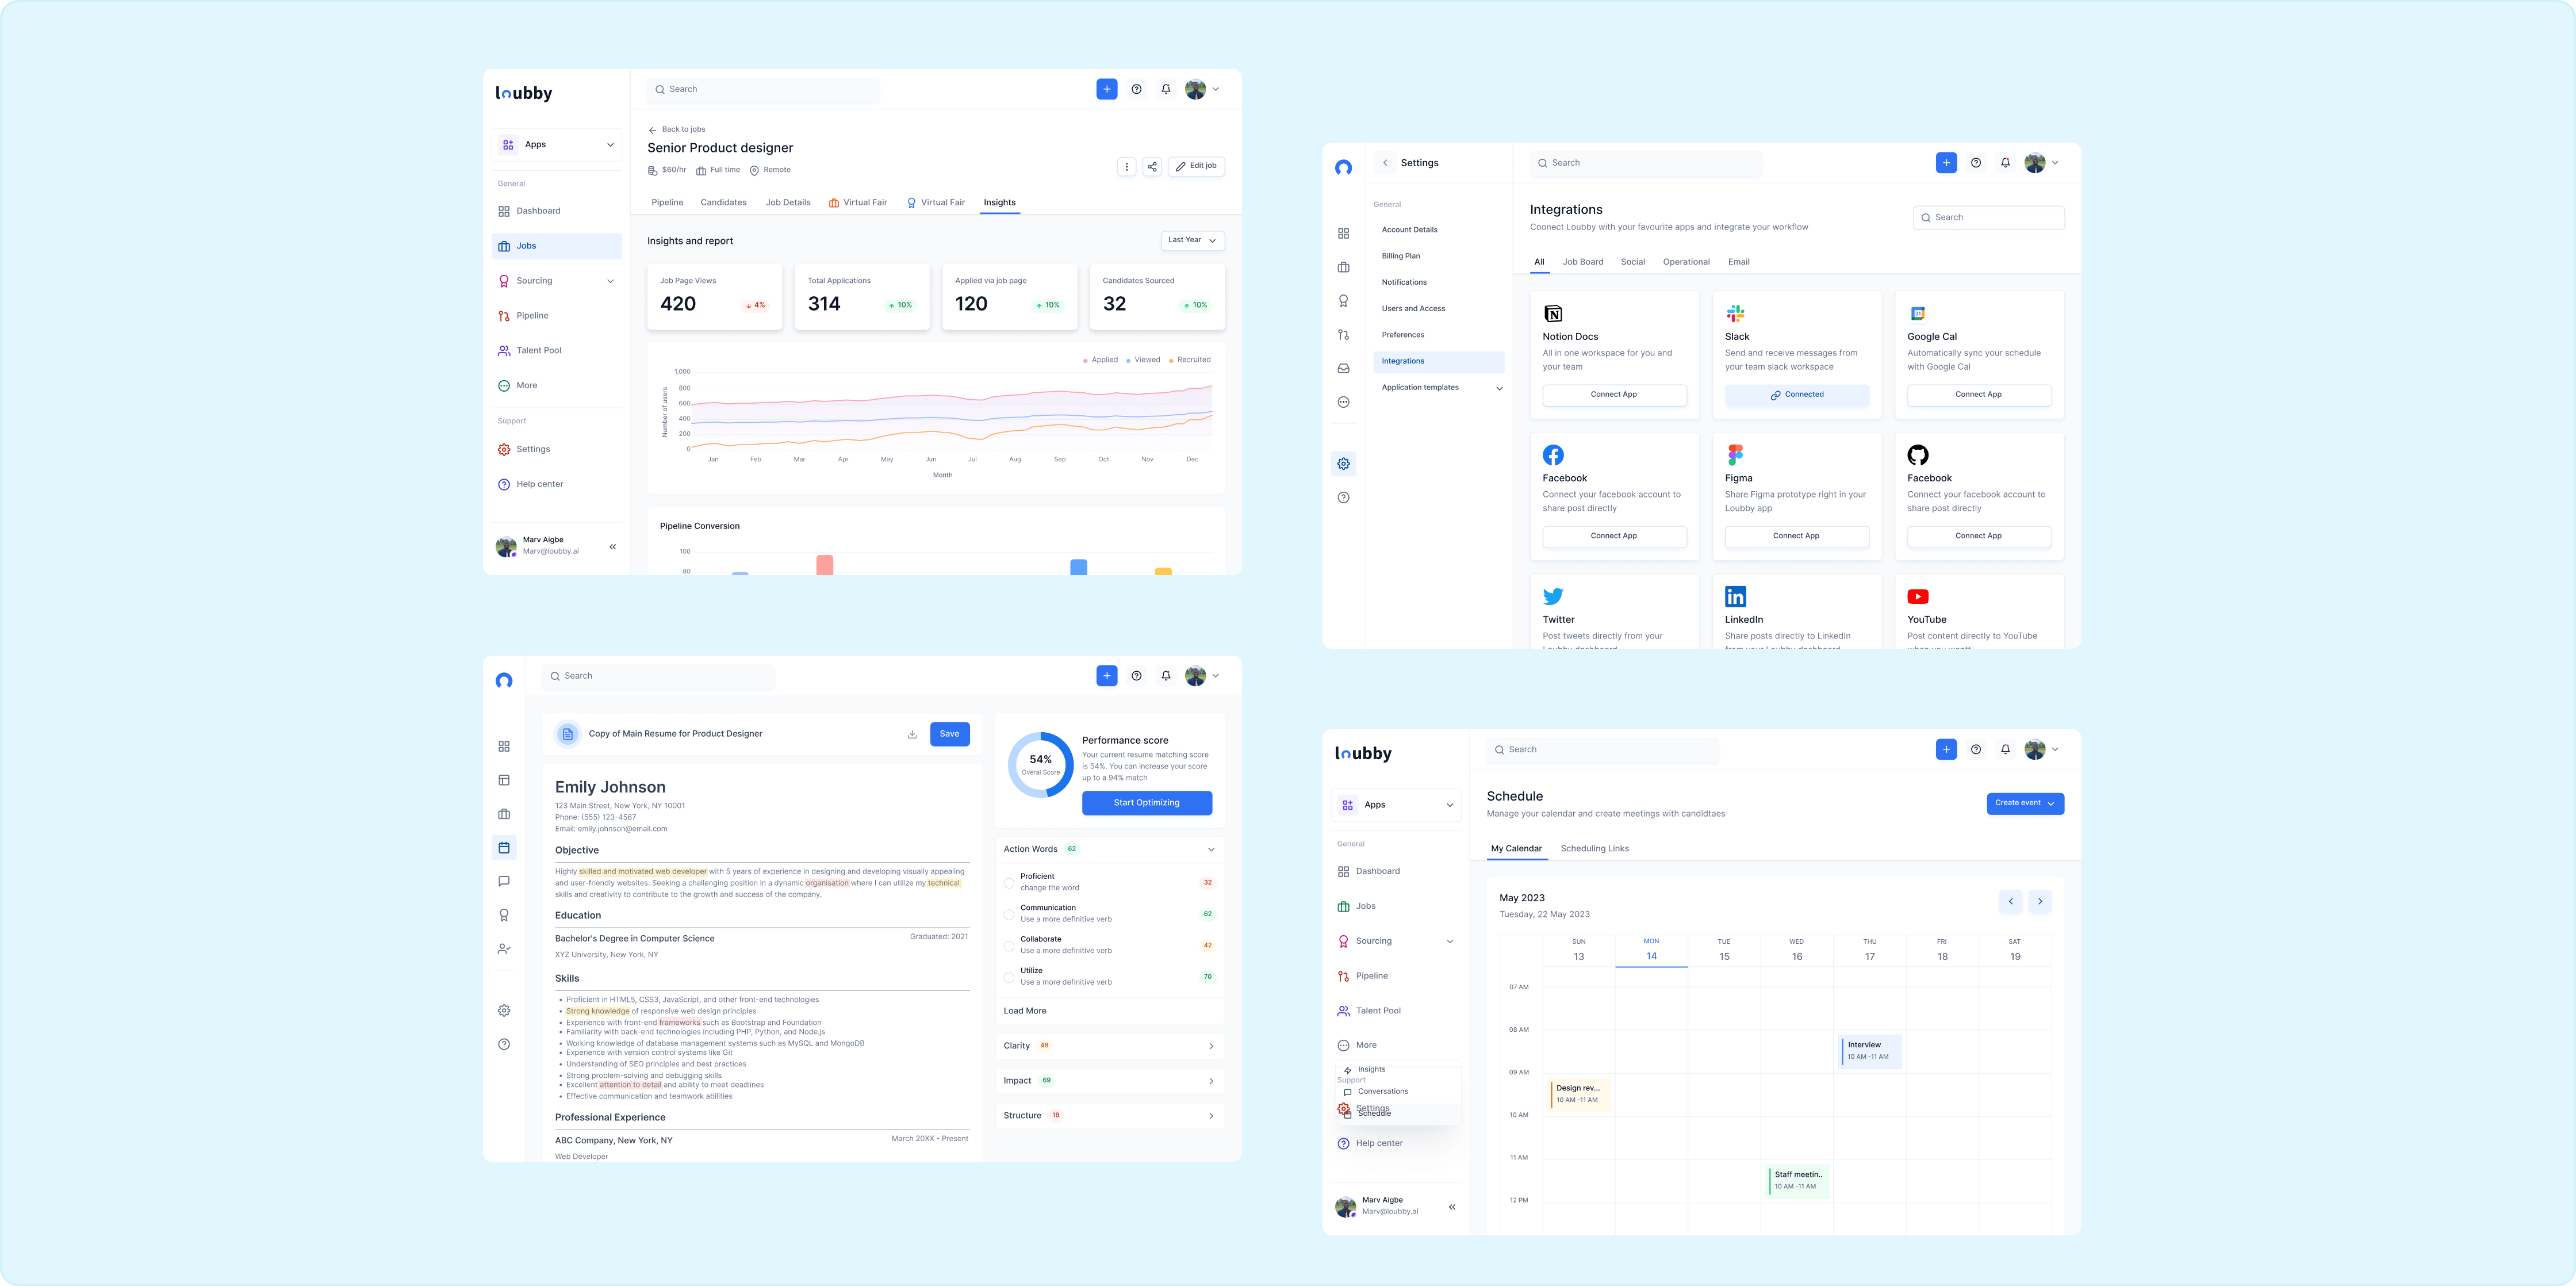Image resolution: width=2576 pixels, height=1286 pixels.
Task: Select the Job Board integrations tab
Action: tap(1582, 262)
